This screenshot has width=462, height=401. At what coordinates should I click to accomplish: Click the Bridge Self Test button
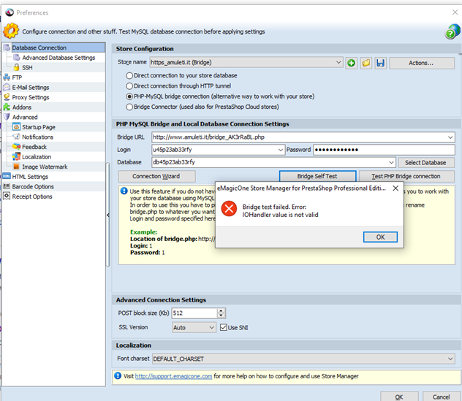point(317,176)
